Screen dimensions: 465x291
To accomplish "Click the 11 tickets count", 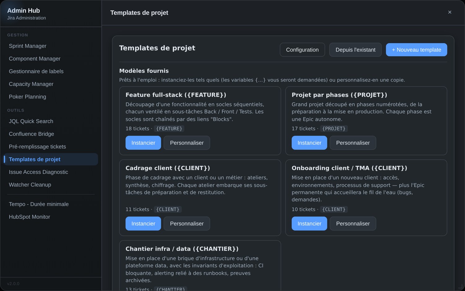I will (x=137, y=209).
